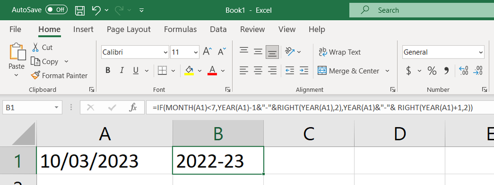This screenshot has height=185, width=494.
Task: Open the Clipboard dialog launcher
Action: click(x=91, y=90)
